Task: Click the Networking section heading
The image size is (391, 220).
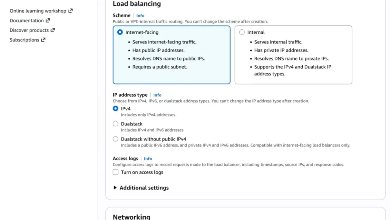Action: coord(131,217)
